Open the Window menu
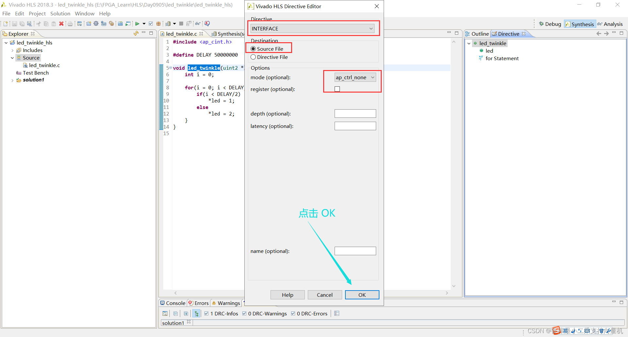 point(85,13)
